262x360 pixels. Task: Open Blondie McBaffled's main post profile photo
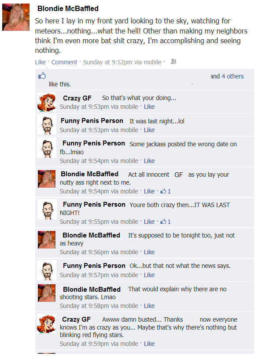[x=16, y=17]
